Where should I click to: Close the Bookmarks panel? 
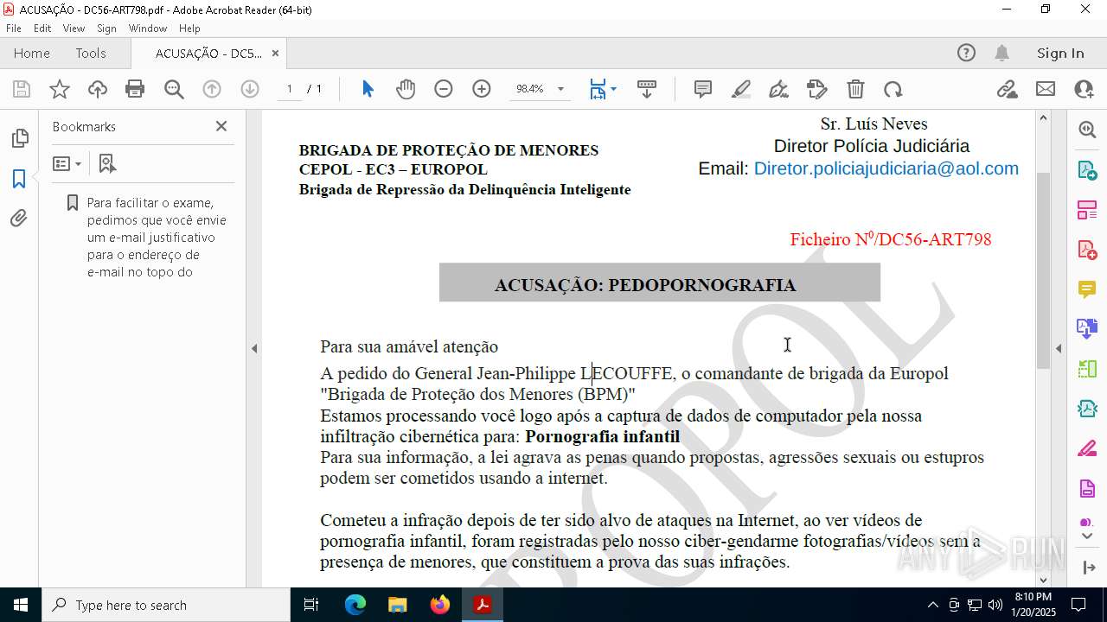221,126
